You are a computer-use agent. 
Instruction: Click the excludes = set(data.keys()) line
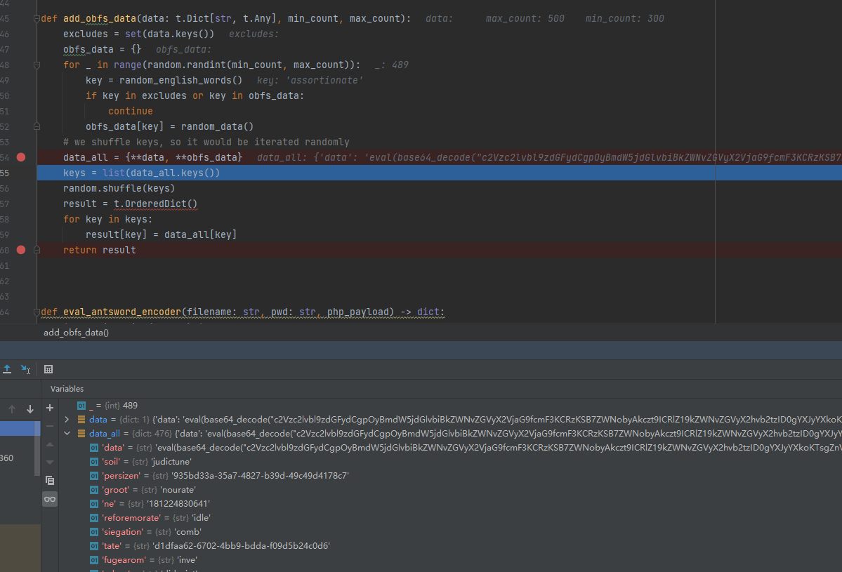(x=138, y=34)
